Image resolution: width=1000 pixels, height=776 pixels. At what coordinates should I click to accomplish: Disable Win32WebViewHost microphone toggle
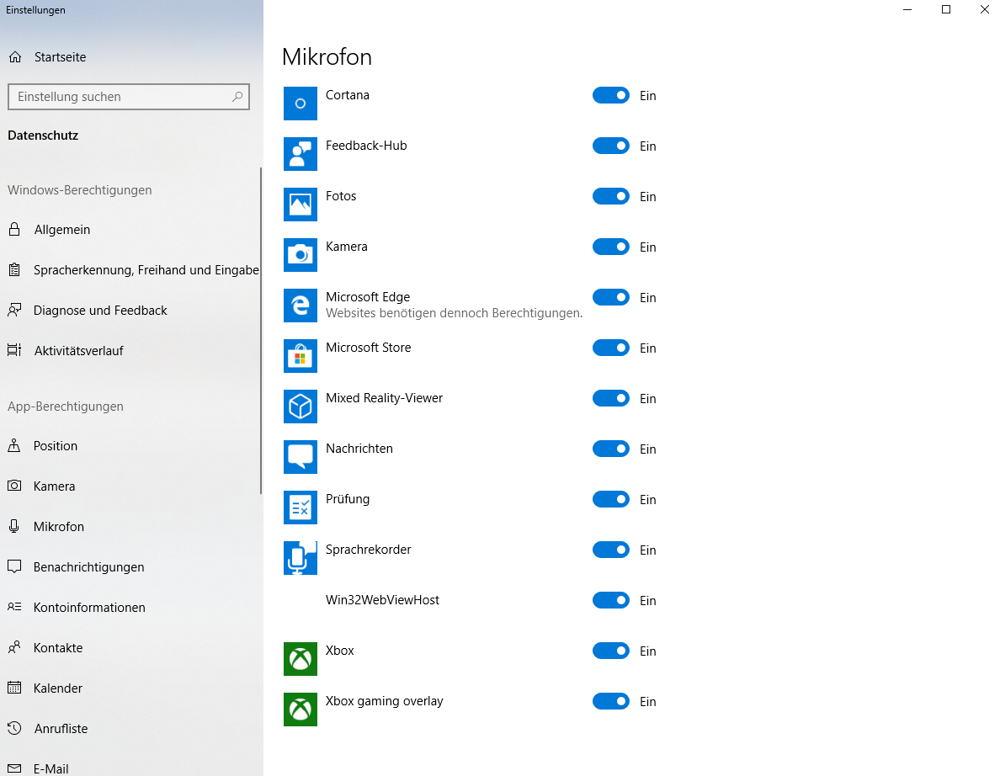pyautogui.click(x=611, y=600)
